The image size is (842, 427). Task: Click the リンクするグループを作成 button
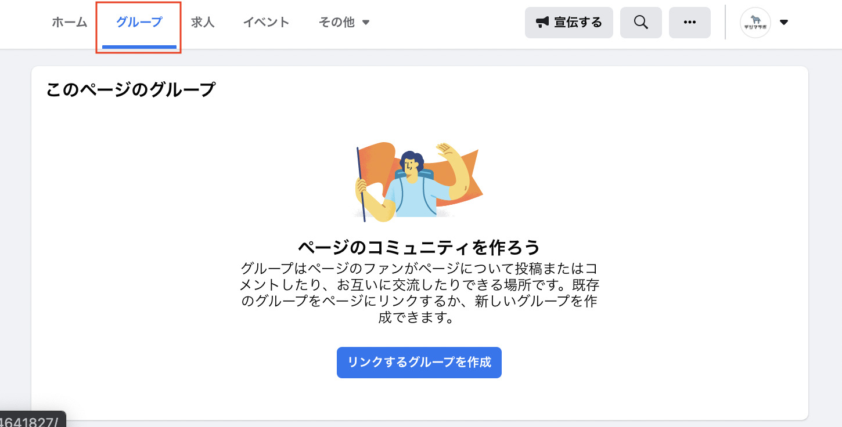pyautogui.click(x=419, y=363)
